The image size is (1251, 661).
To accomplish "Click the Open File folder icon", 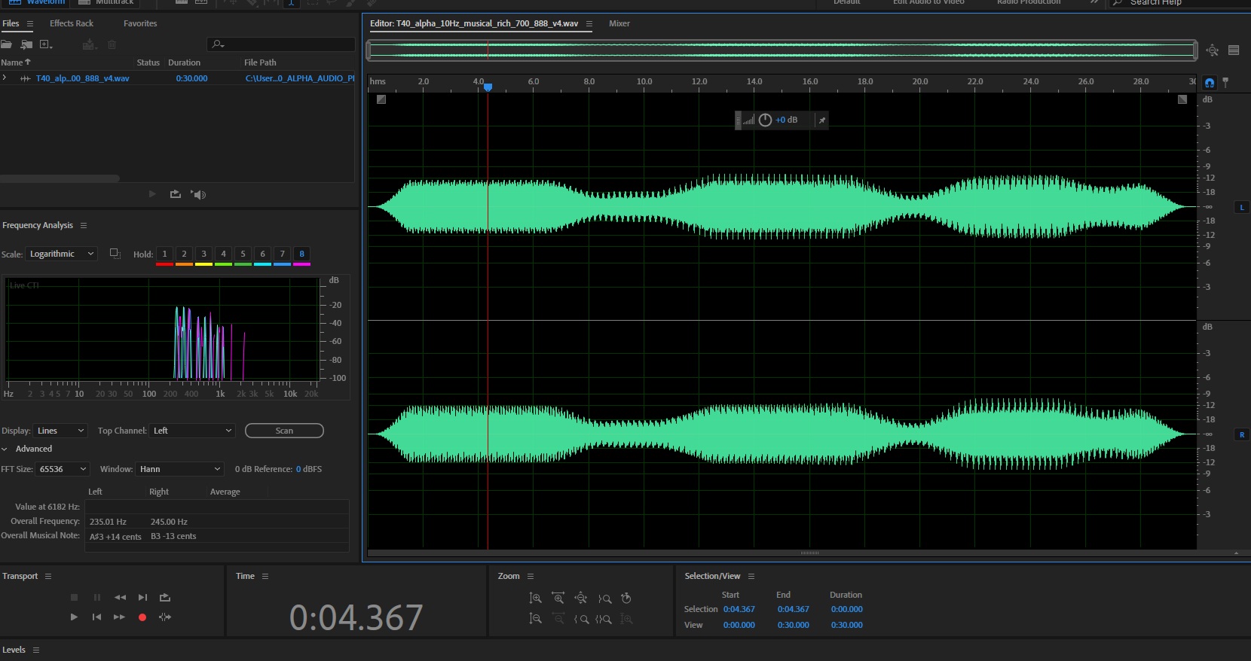I will (x=6, y=44).
